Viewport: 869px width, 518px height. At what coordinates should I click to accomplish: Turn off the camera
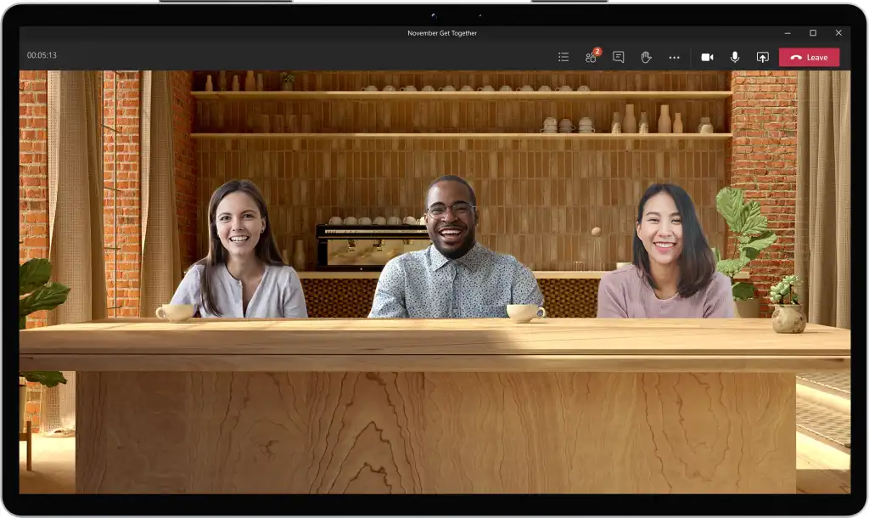[707, 57]
